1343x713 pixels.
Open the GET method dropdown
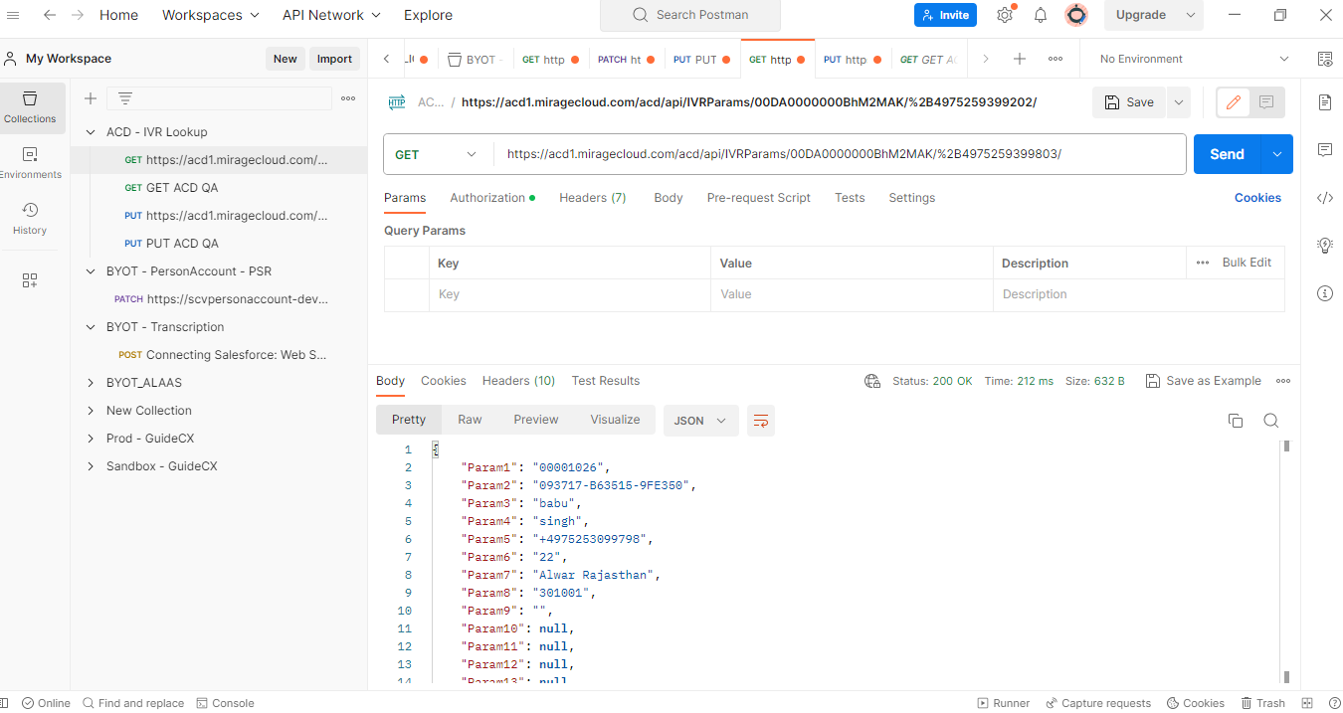tap(438, 154)
